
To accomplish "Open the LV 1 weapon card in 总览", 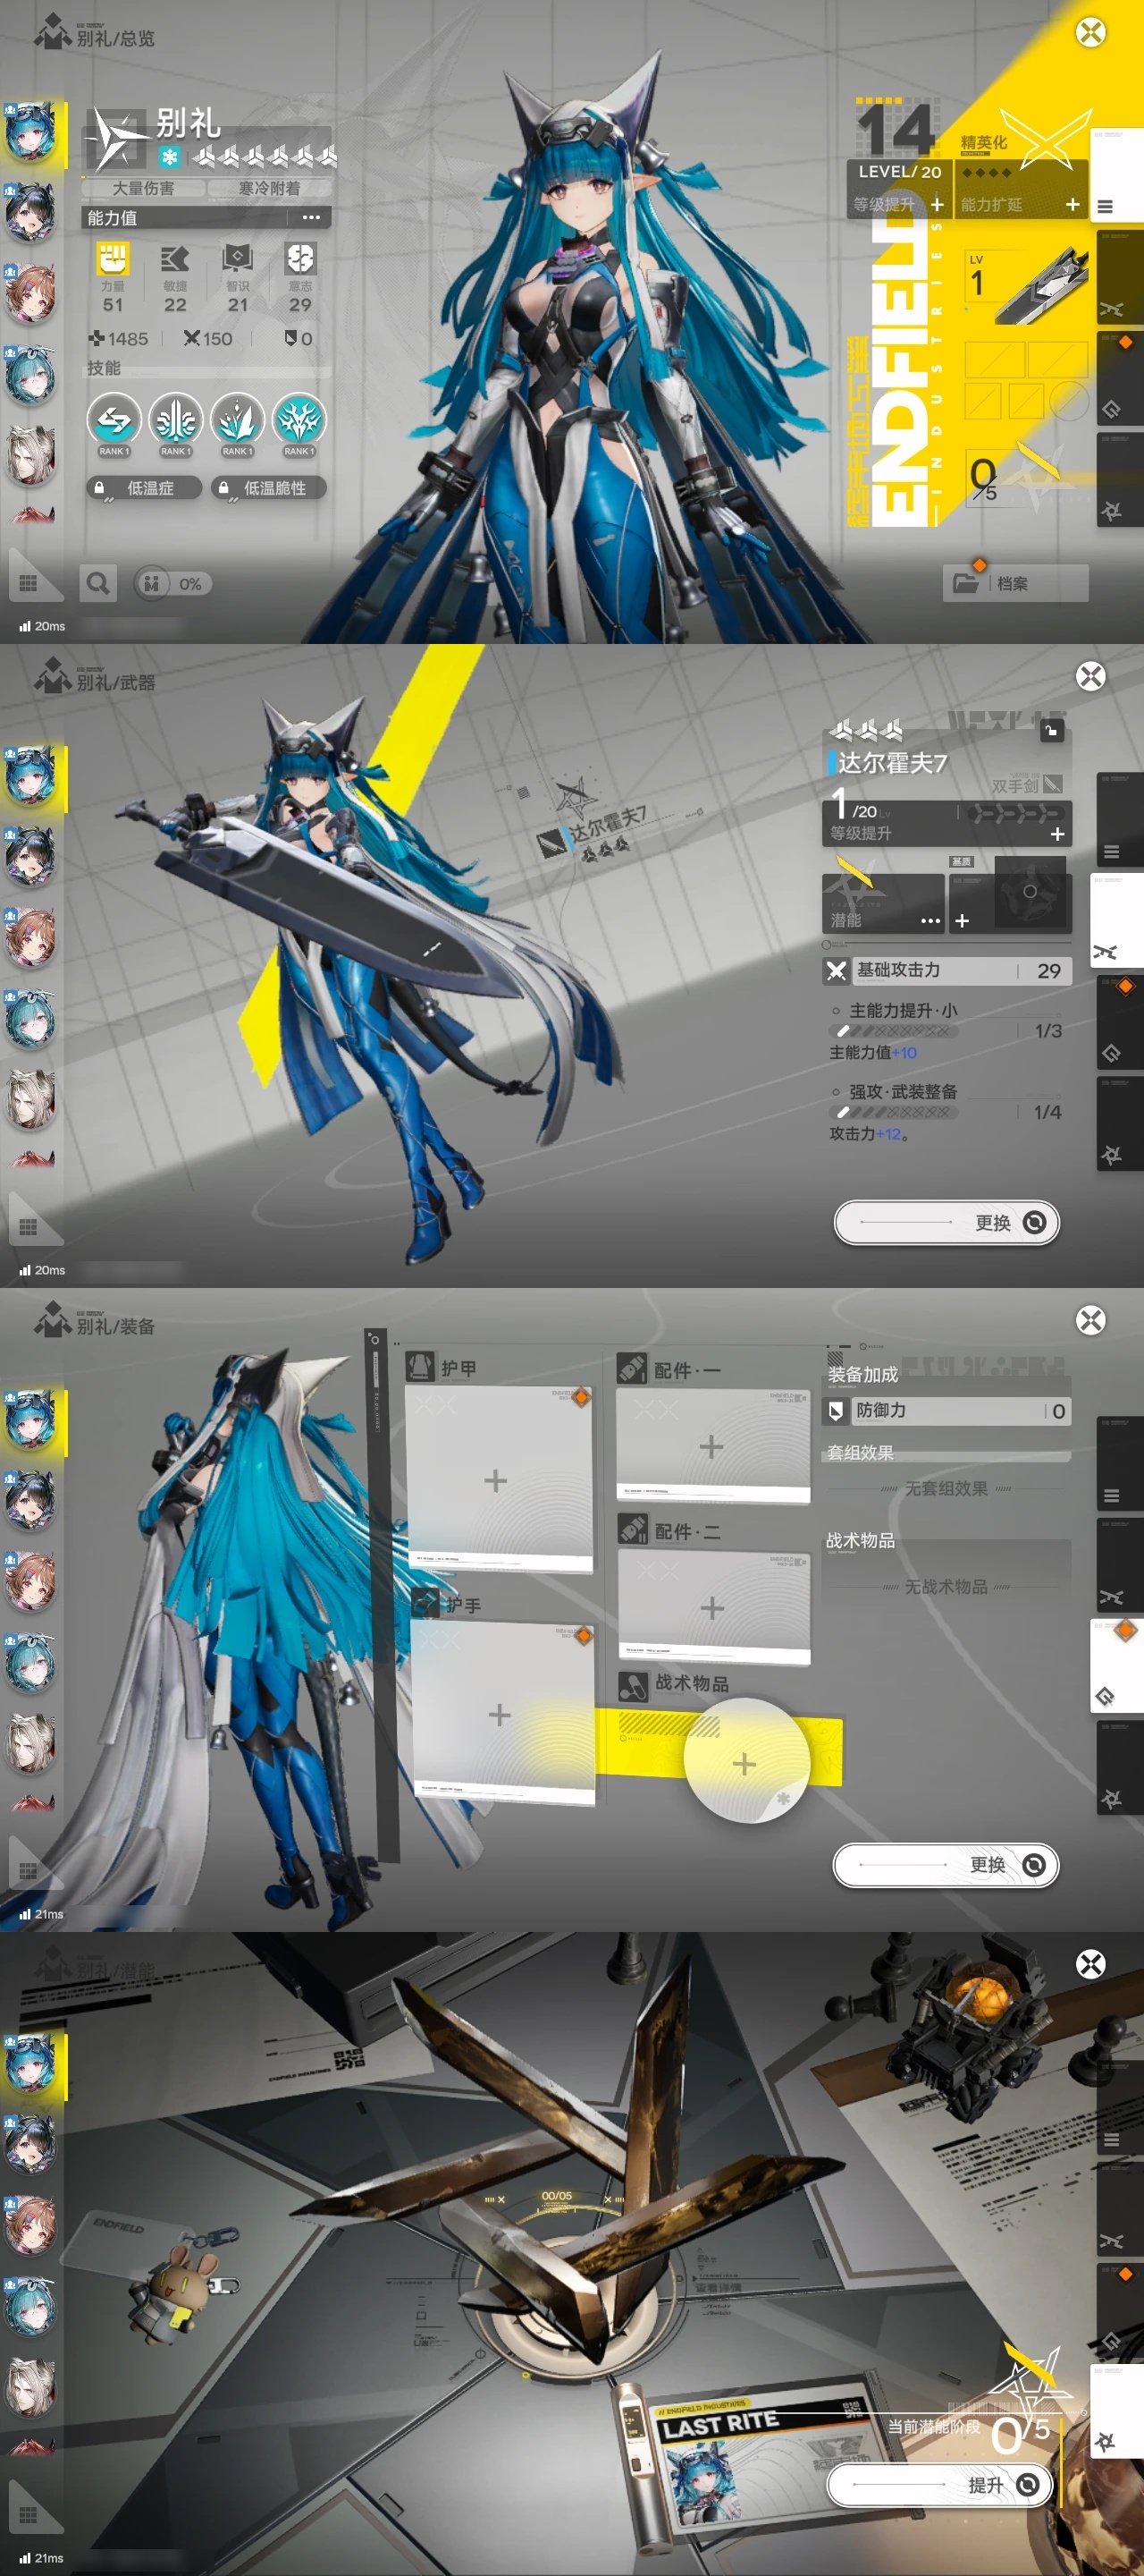I will 1025,284.
